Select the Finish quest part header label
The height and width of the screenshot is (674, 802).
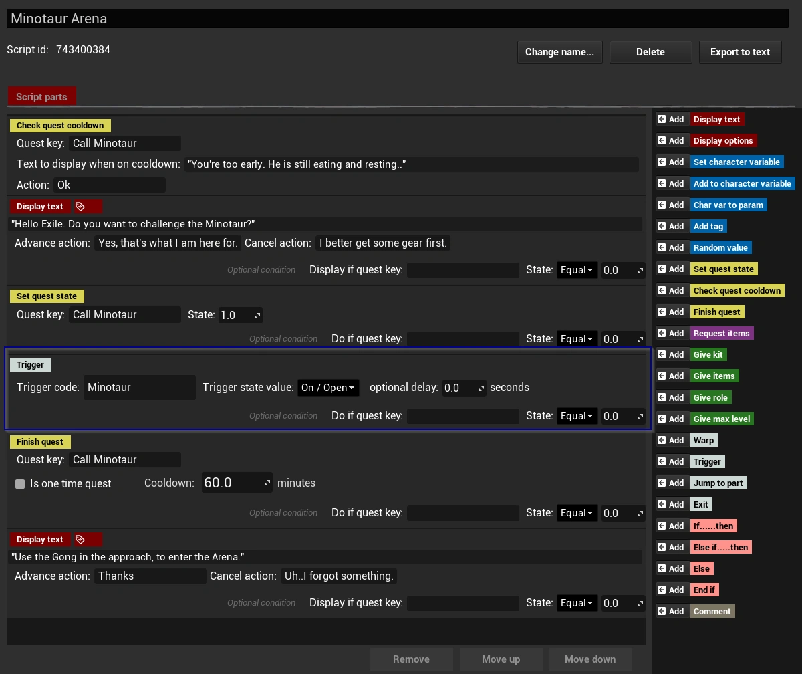(40, 441)
